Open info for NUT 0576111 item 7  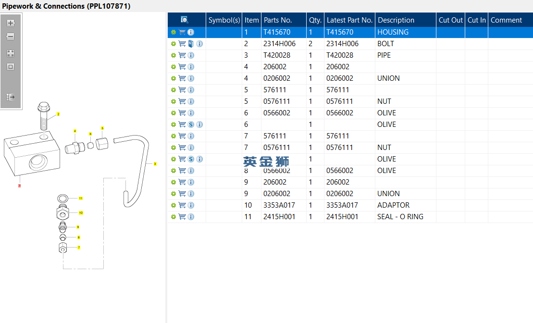pos(191,148)
